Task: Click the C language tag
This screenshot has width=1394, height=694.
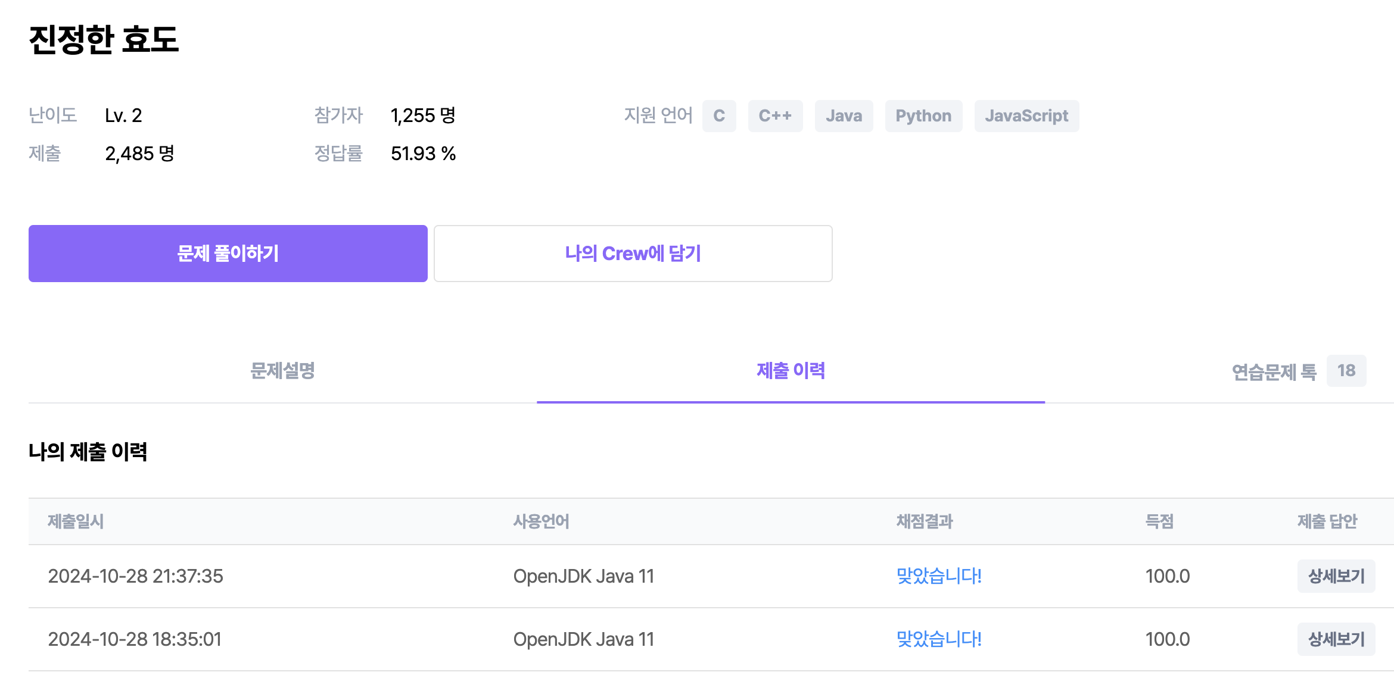Action: tap(719, 116)
